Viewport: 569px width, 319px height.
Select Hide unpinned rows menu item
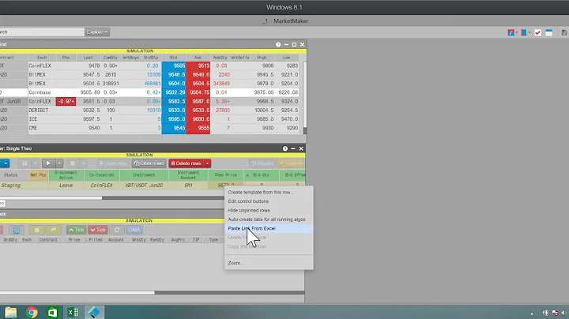[269, 210]
